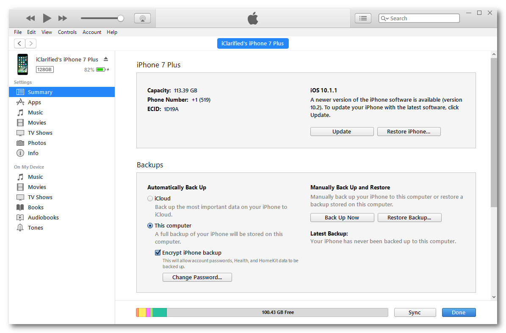Uncheck Encrypt iPhone backup checkbox
This screenshot has height=333, width=506.
[158, 253]
